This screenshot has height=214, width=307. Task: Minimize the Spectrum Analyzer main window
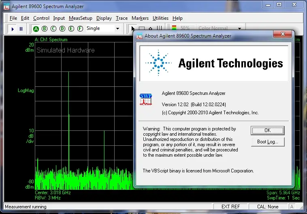pos(268,5)
